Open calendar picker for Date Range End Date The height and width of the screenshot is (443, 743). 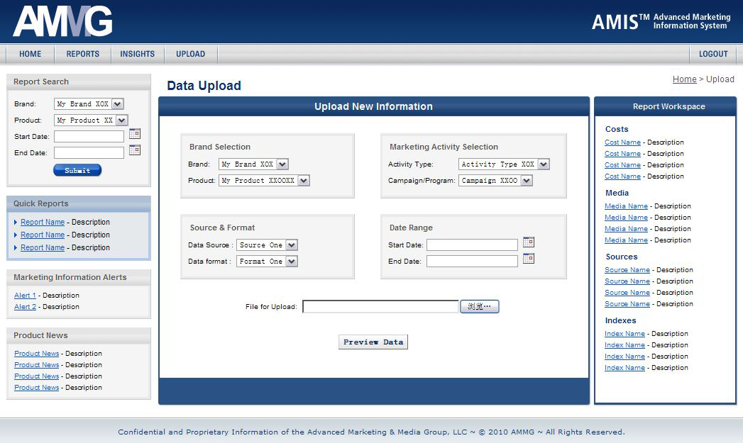tap(529, 259)
